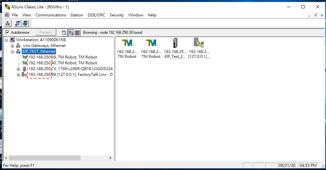Collapse the EIP_TEST, Ethernet node

(x=12, y=52)
